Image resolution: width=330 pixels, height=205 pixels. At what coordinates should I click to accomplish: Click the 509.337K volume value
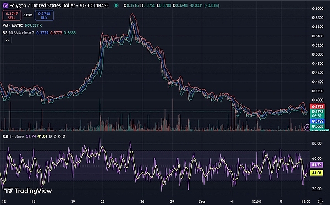pos(33,25)
